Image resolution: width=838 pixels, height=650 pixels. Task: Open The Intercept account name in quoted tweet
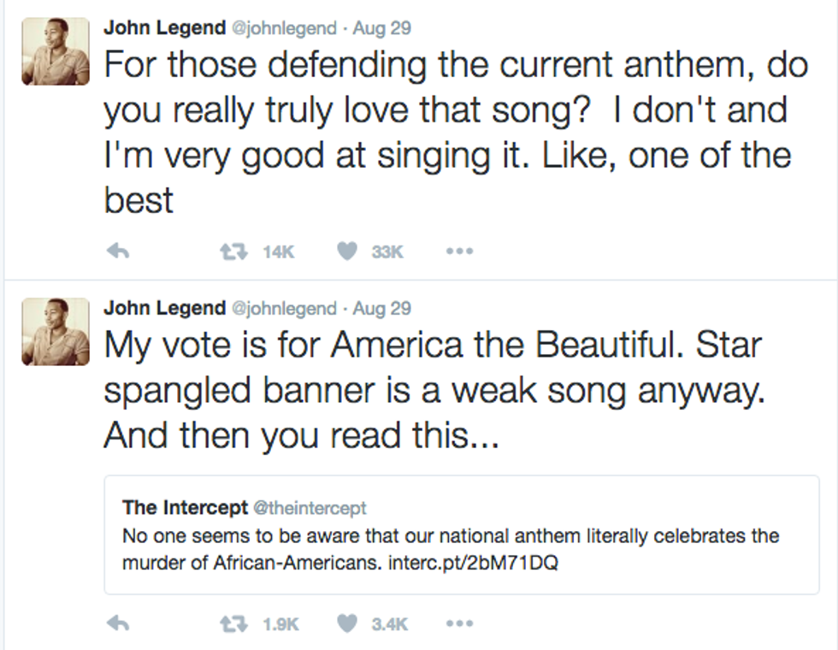185,507
